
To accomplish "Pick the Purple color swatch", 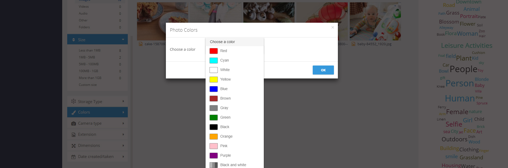I will point(214,156).
